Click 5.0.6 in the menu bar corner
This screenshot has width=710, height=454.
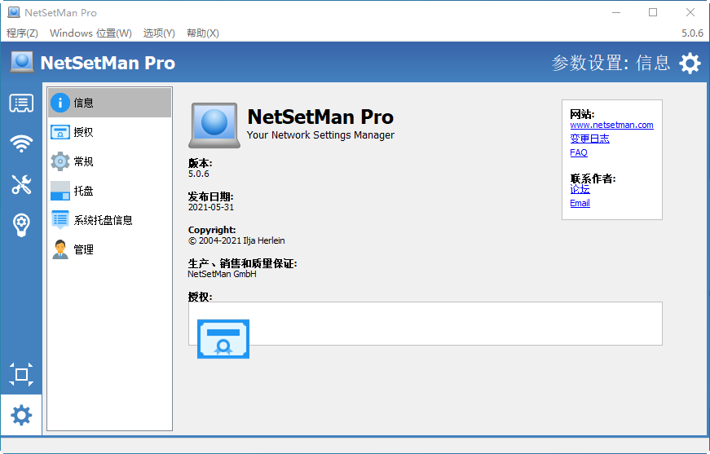click(x=692, y=33)
